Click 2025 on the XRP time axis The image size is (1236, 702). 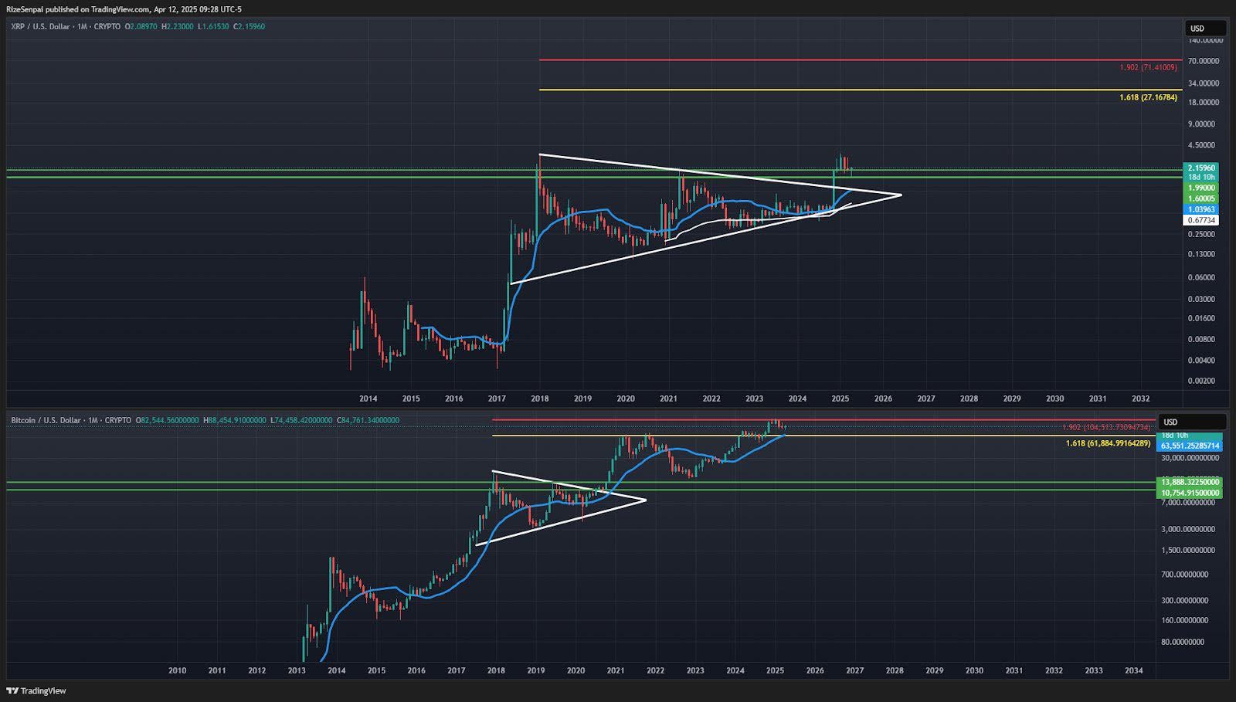840,398
